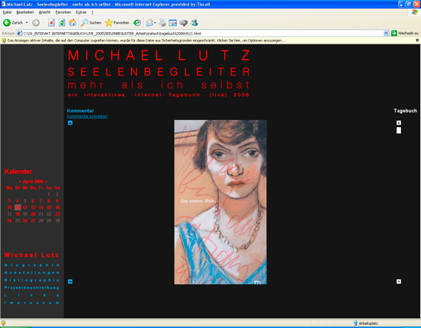Click the Kommentar schreiben link
The image size is (421, 328).
point(87,116)
